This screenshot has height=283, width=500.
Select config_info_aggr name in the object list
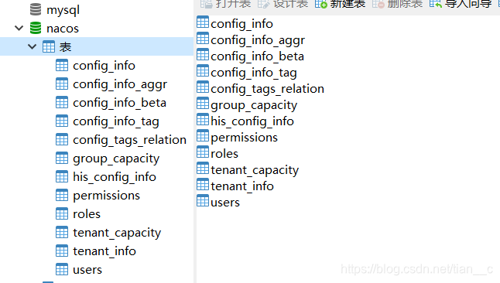(x=258, y=40)
